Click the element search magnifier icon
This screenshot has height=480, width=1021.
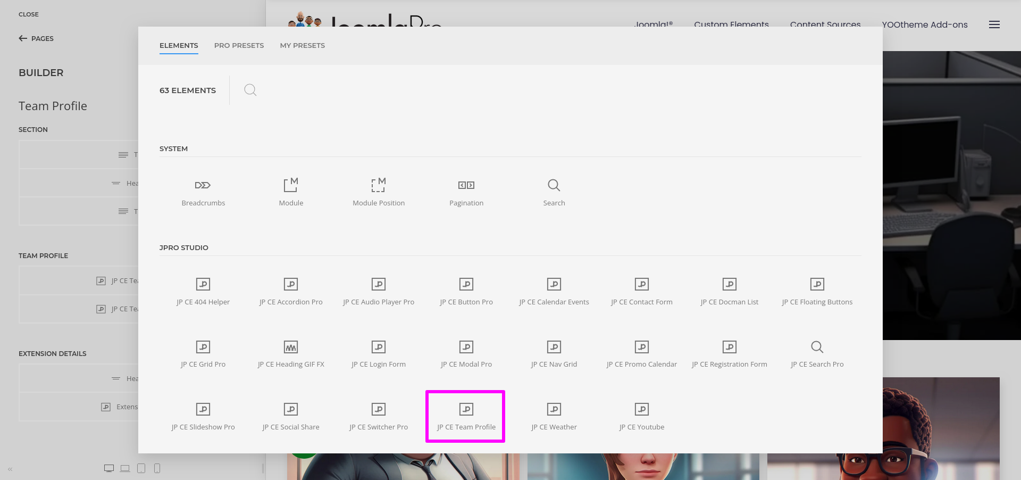[x=250, y=90]
